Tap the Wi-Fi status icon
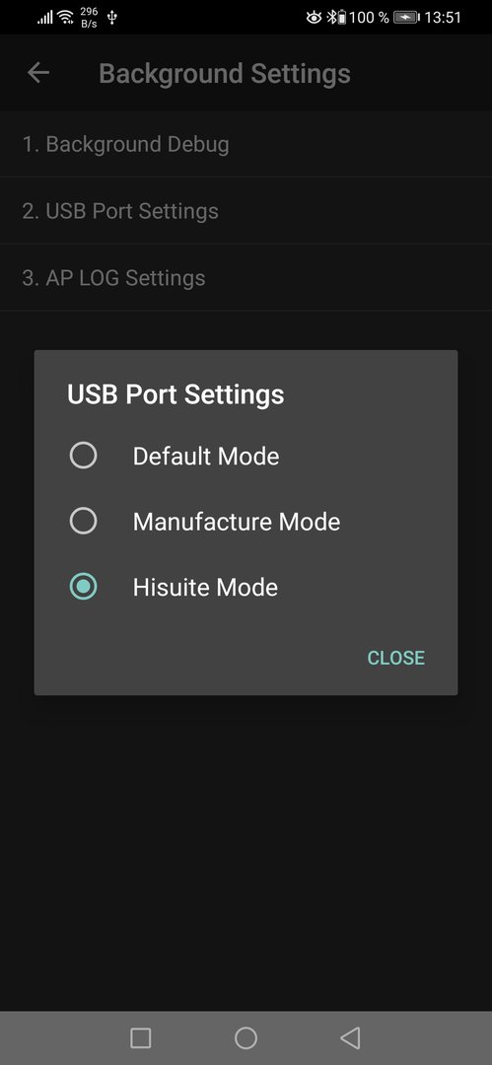Image resolution: width=492 pixels, height=1065 pixels. pyautogui.click(x=66, y=17)
